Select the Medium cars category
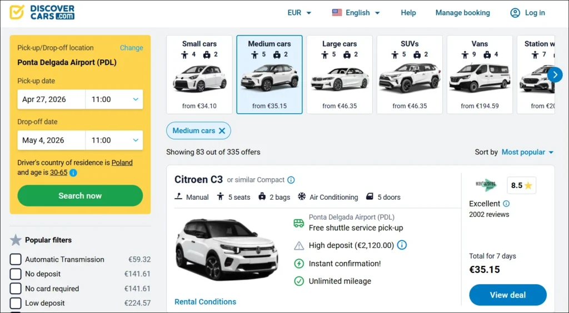569x313 pixels. (269, 74)
